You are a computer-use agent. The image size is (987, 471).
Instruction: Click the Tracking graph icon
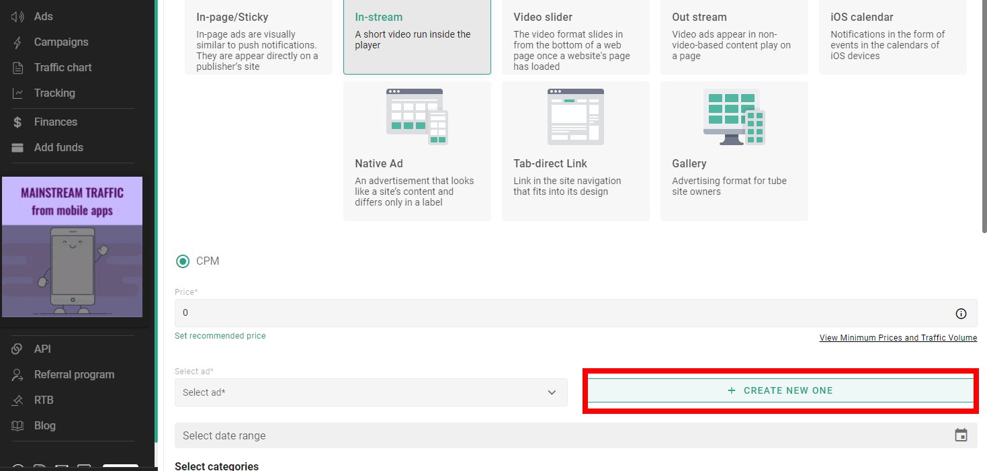click(18, 93)
